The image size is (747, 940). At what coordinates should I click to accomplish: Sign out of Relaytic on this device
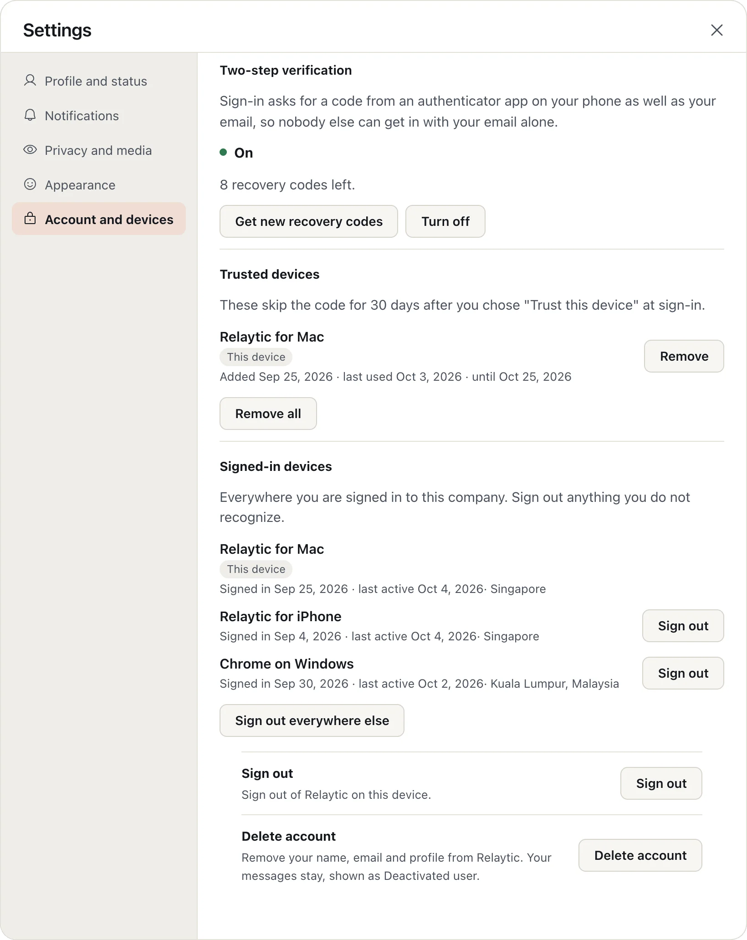[661, 783]
